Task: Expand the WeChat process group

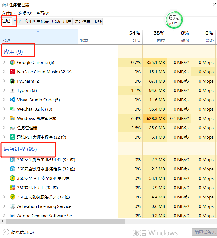Action: (5, 109)
